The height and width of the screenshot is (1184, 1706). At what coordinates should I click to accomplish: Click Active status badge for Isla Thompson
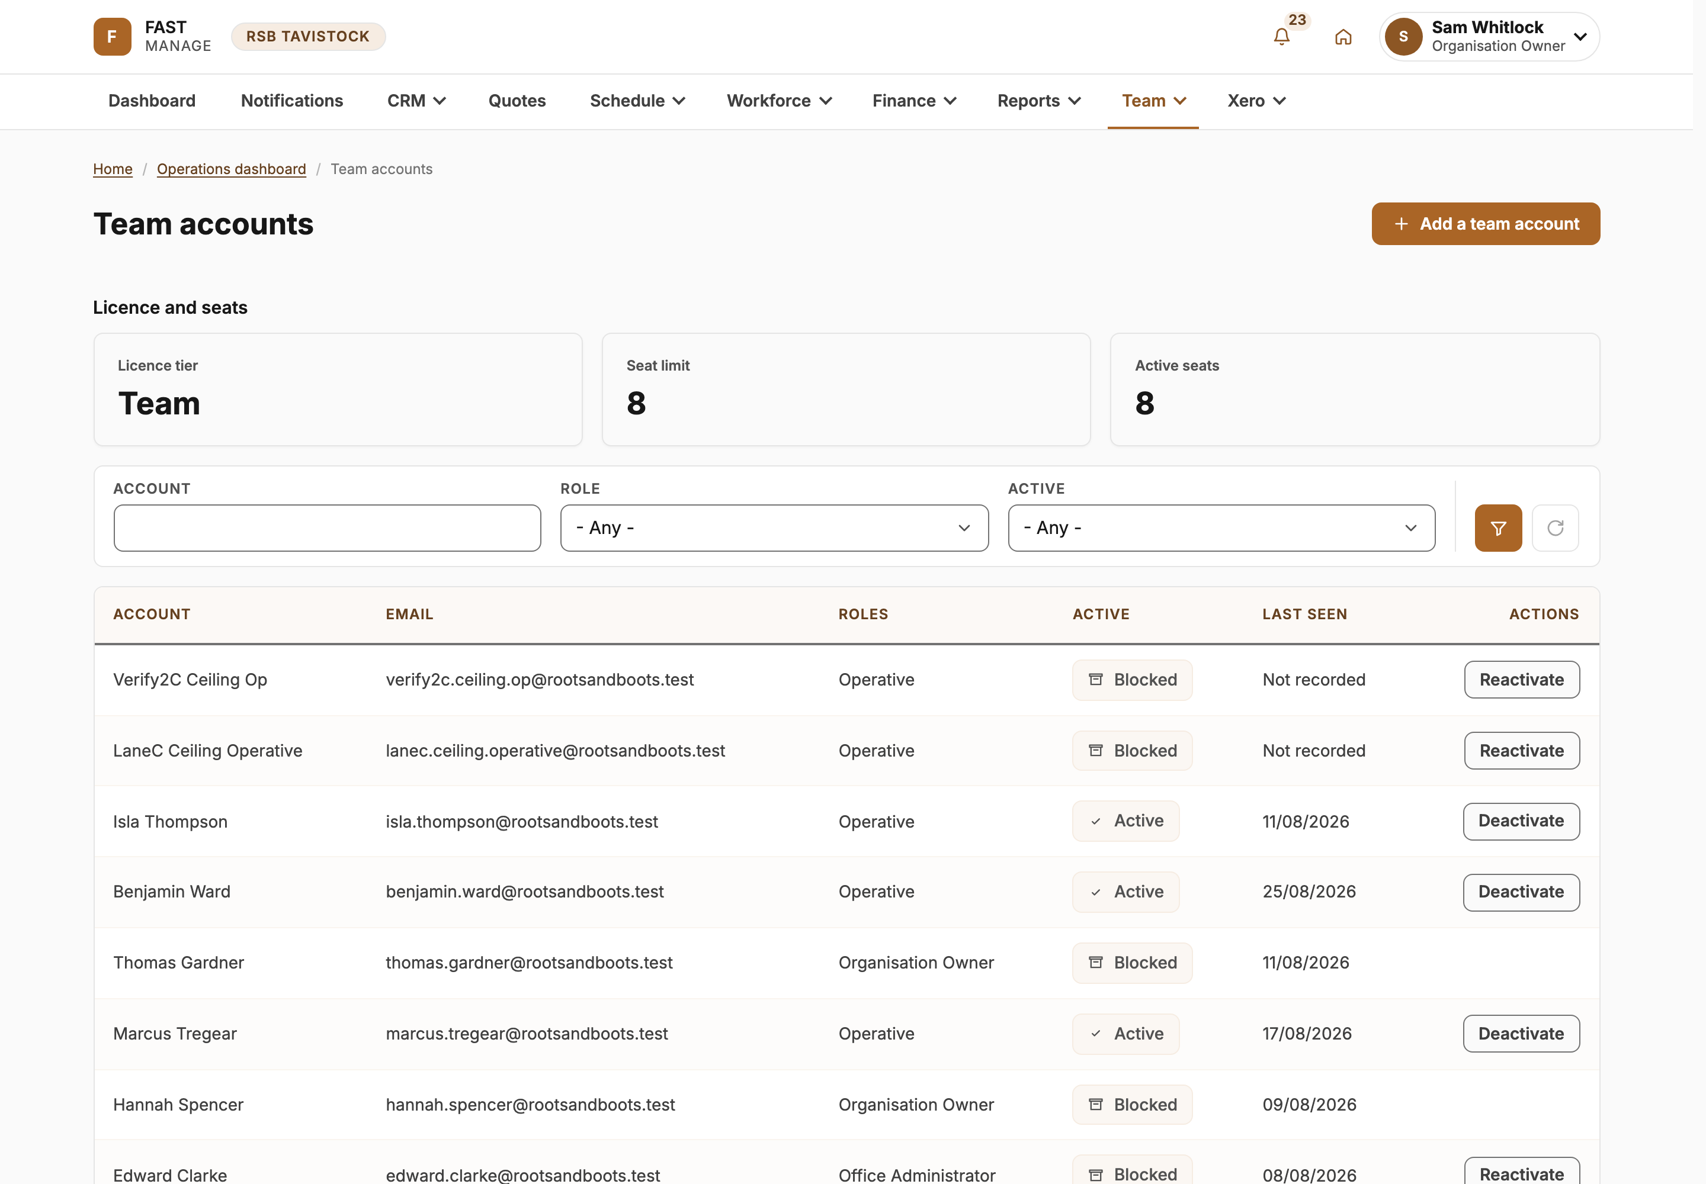pos(1125,821)
